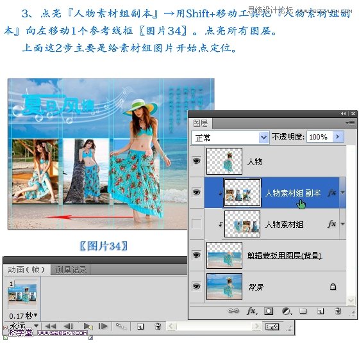
Task: Duplicate selected frame in animation panel
Action: coord(140,326)
